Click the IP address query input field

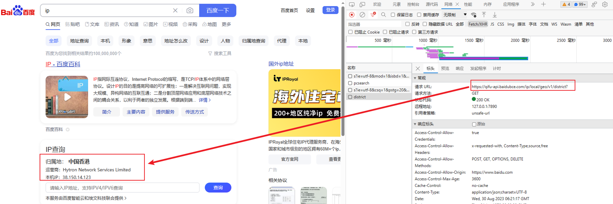tap(123, 188)
